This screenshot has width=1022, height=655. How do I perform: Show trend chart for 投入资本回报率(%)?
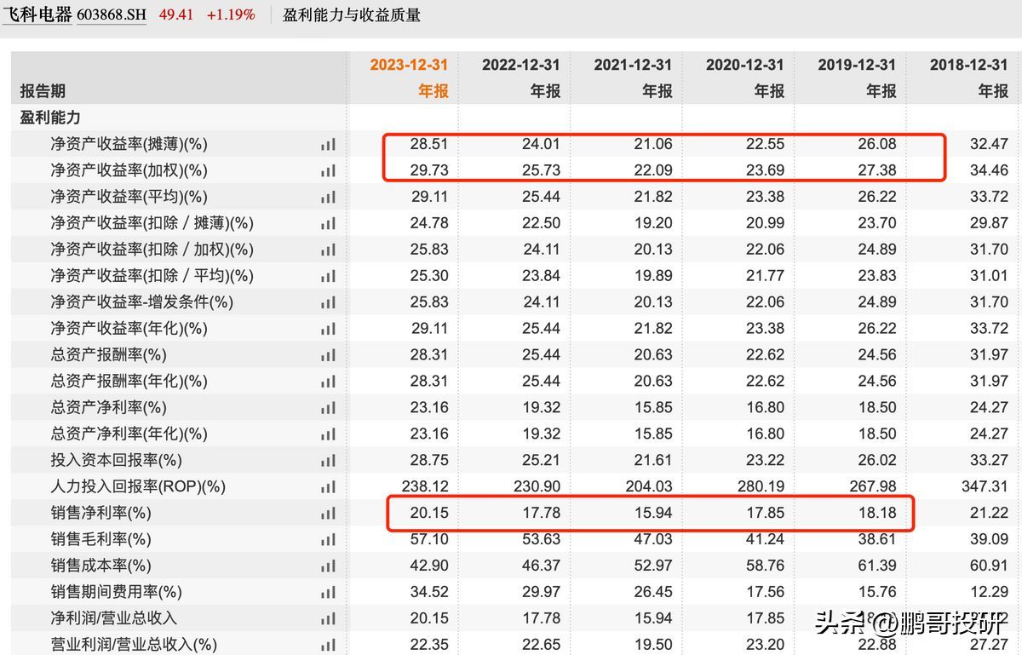click(x=328, y=460)
